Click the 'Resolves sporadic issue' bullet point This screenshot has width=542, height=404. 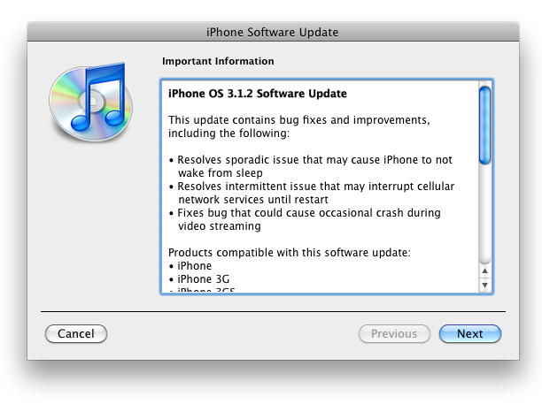[x=311, y=166]
